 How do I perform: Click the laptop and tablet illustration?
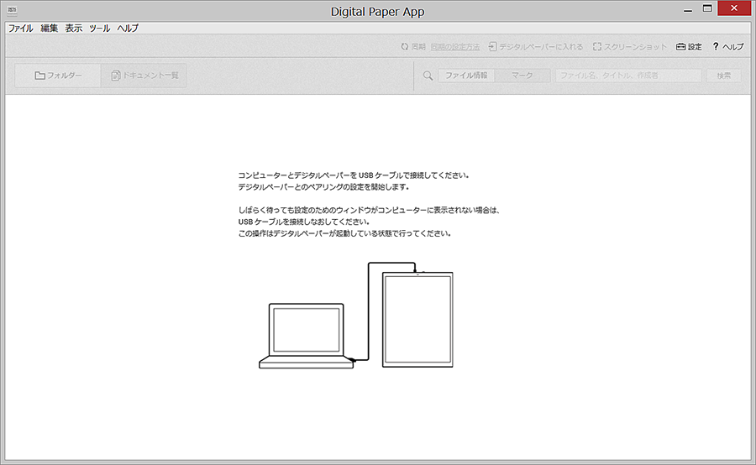pyautogui.click(x=356, y=316)
